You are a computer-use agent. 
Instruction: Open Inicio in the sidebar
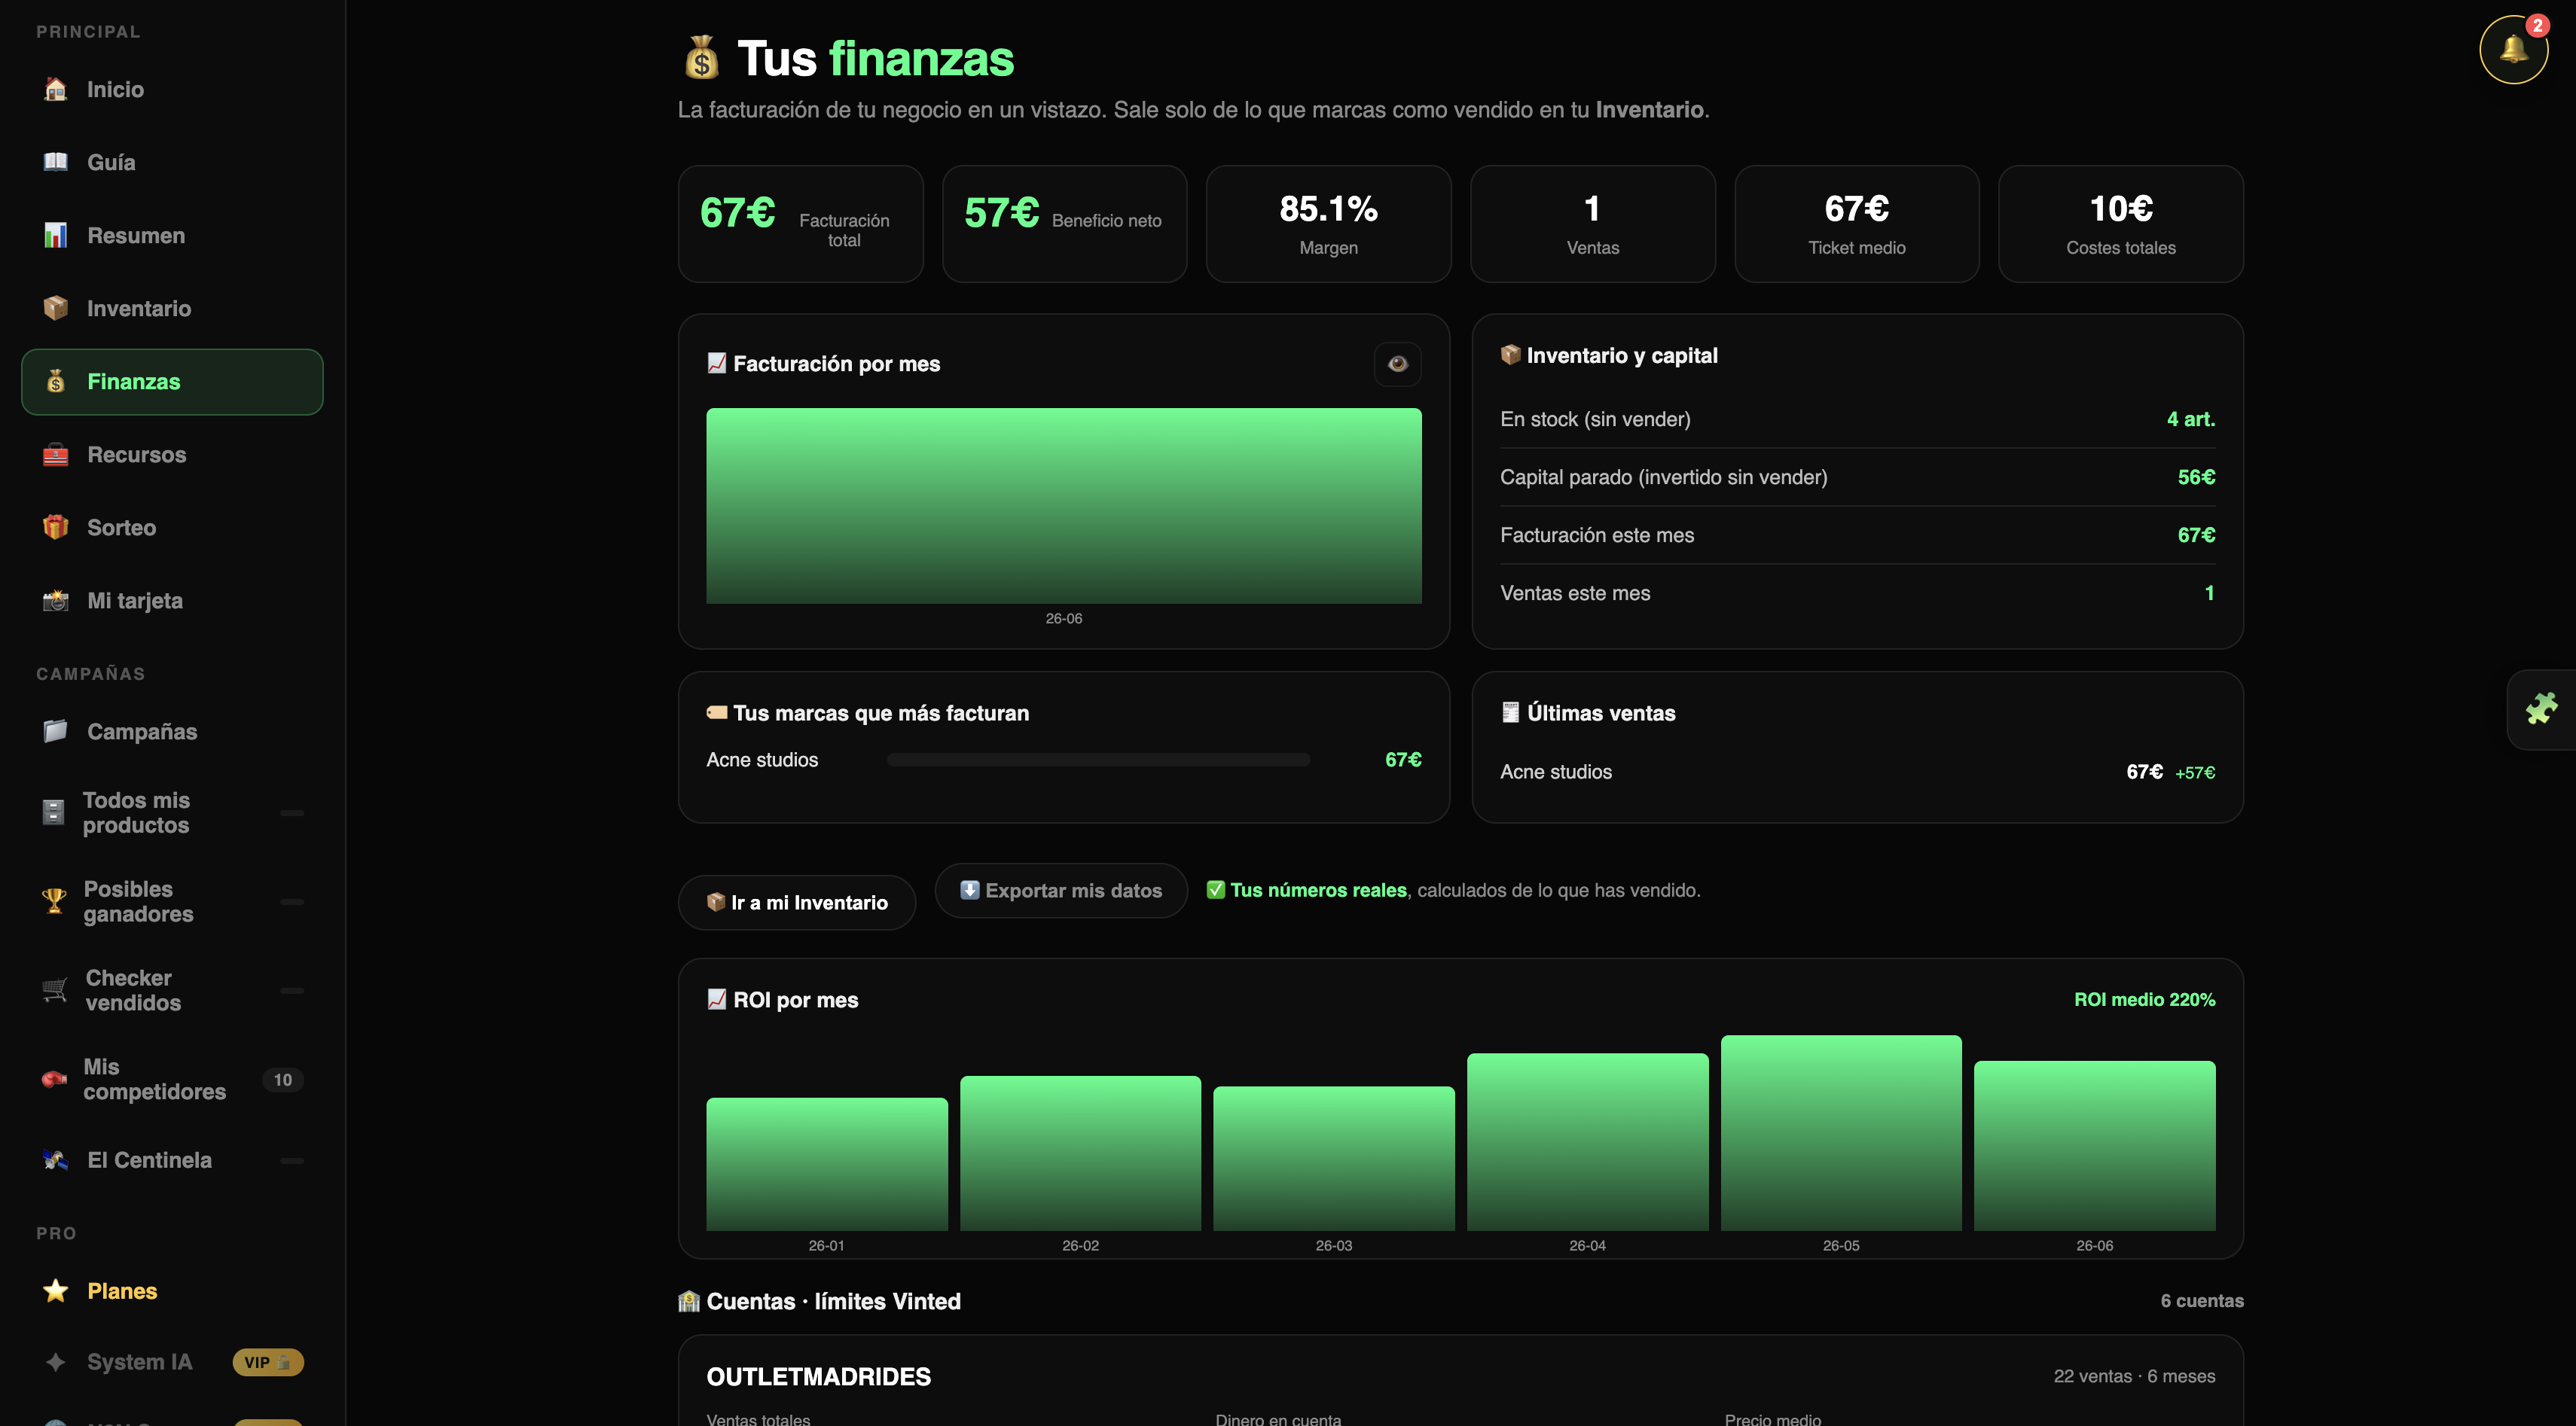click(x=172, y=89)
